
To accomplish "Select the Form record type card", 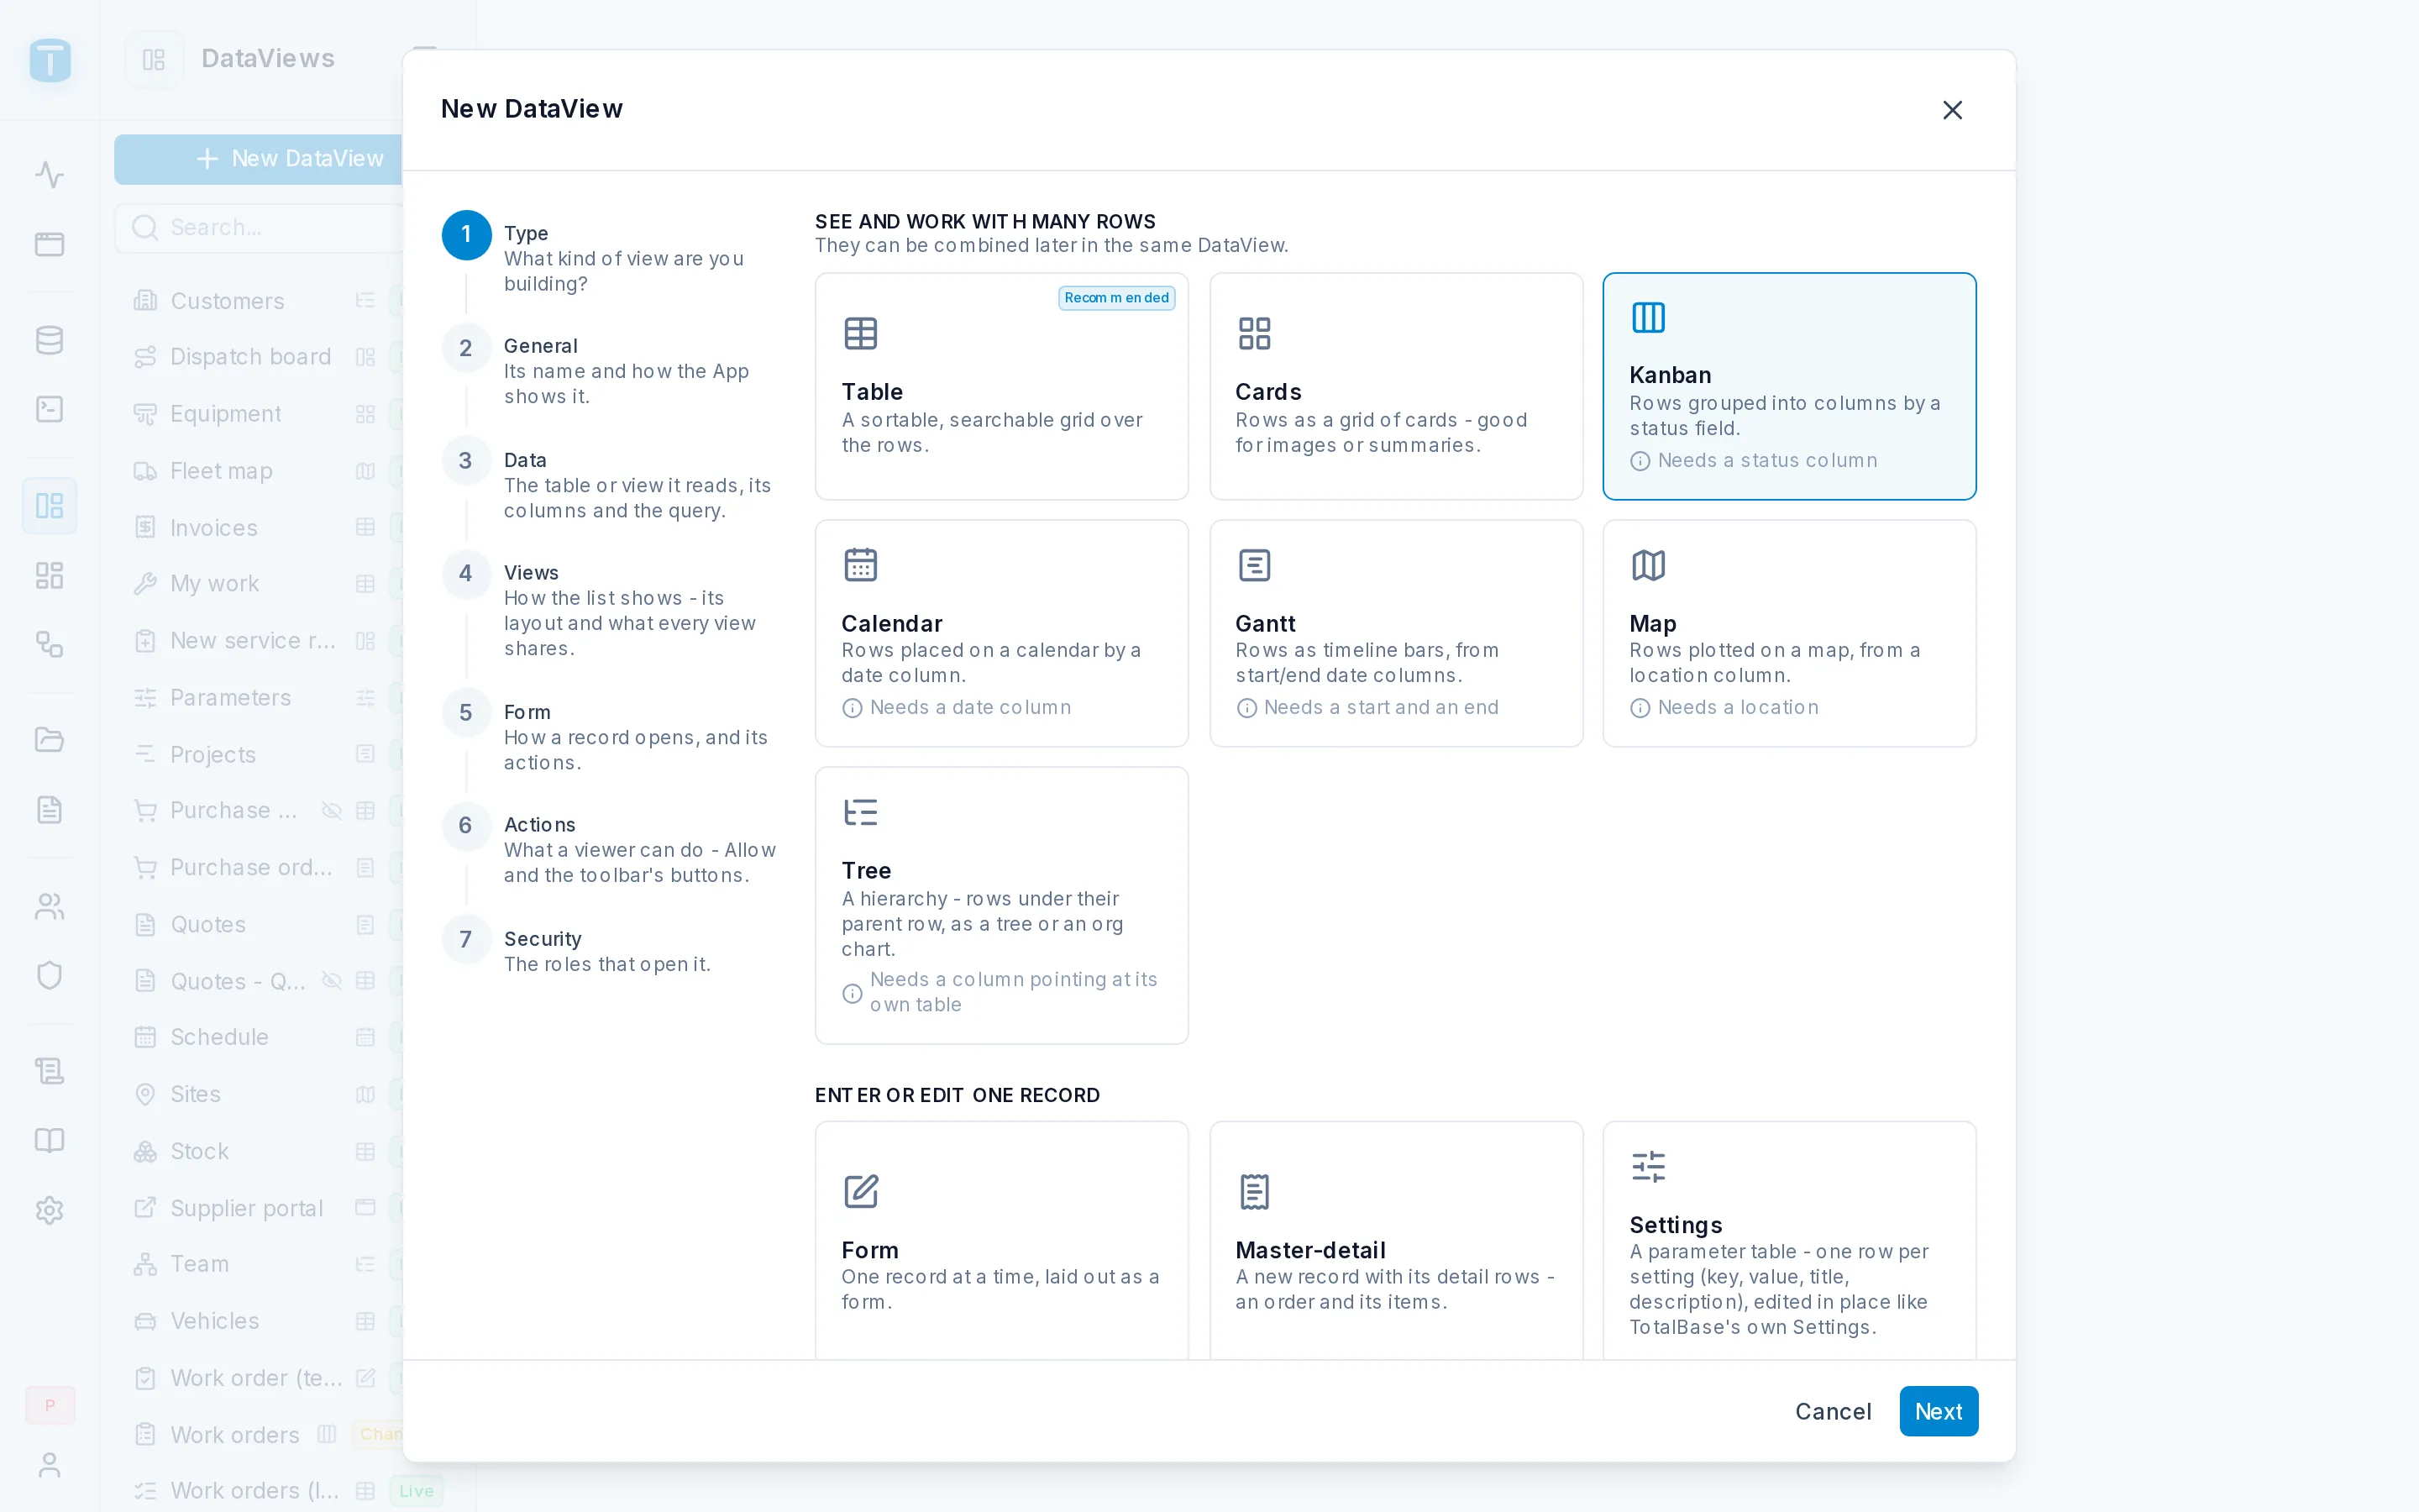I will (1001, 1240).
